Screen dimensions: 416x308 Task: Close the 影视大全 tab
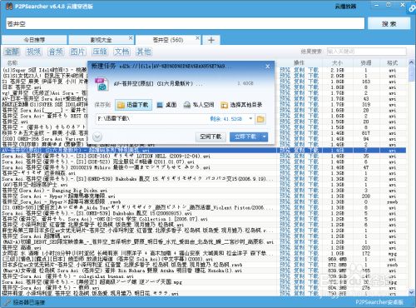tap(131, 38)
